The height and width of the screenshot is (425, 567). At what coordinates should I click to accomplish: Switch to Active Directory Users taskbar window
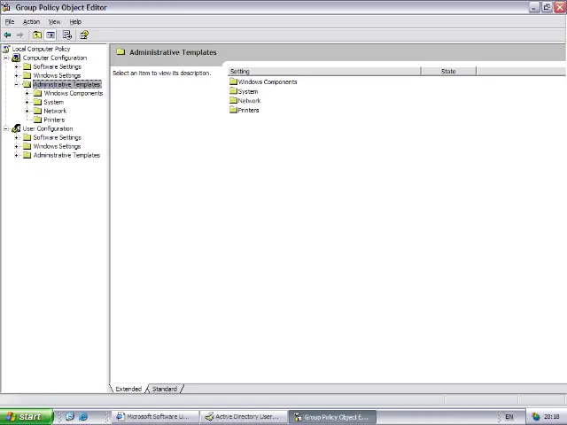245,417
